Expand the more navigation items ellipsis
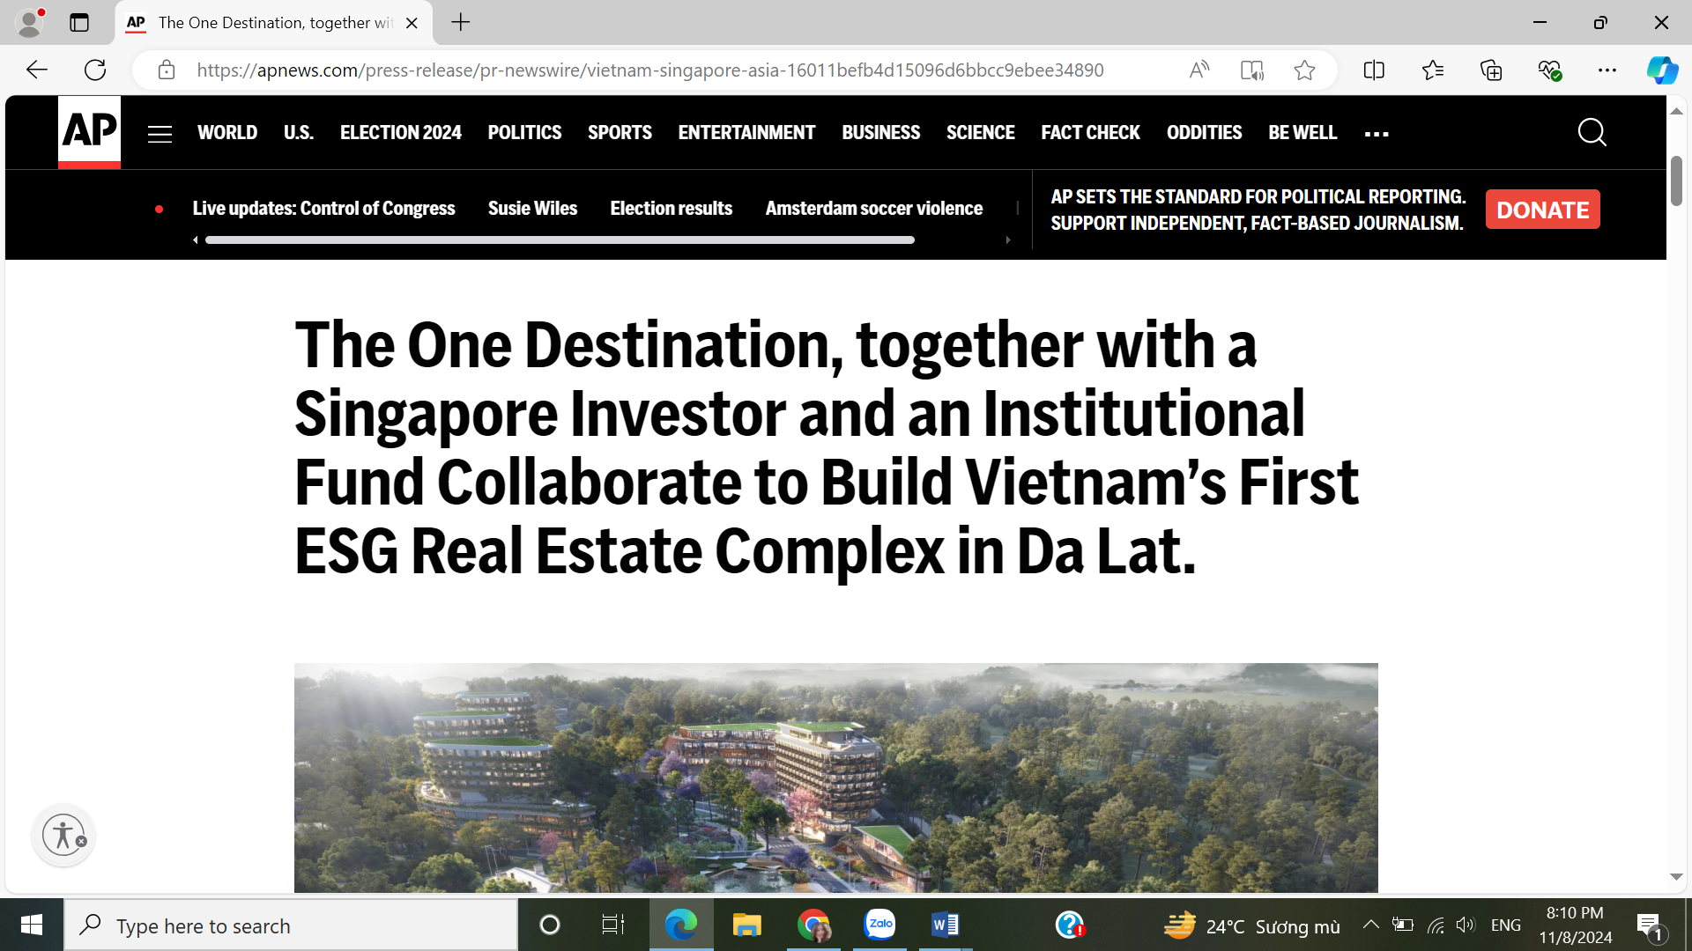The height and width of the screenshot is (951, 1692). tap(1377, 134)
